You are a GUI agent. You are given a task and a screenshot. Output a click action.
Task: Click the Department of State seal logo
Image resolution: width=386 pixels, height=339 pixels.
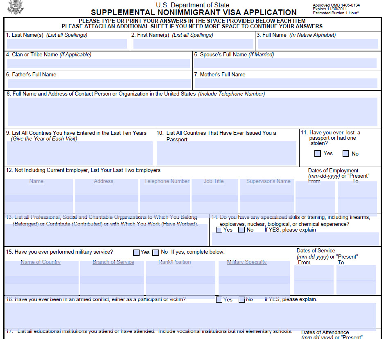(x=16, y=7)
